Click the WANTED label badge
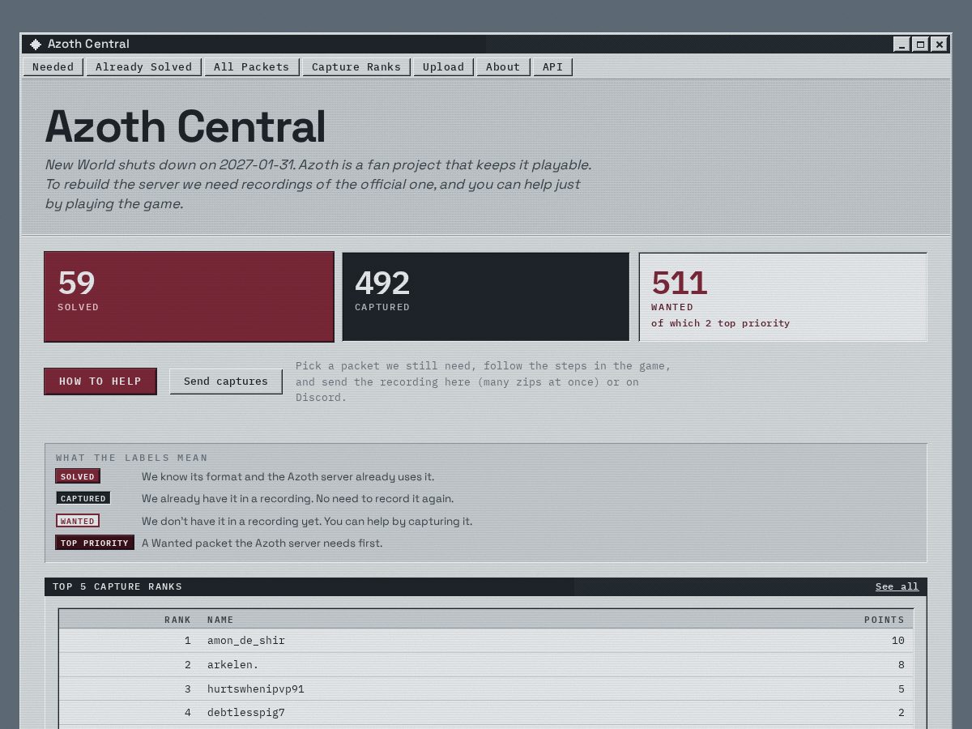The width and height of the screenshot is (972, 729). 78,521
